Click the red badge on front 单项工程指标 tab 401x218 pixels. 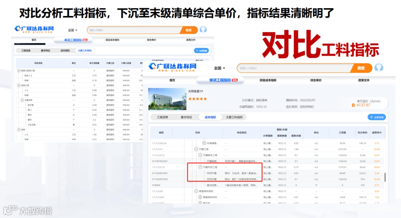point(235,80)
